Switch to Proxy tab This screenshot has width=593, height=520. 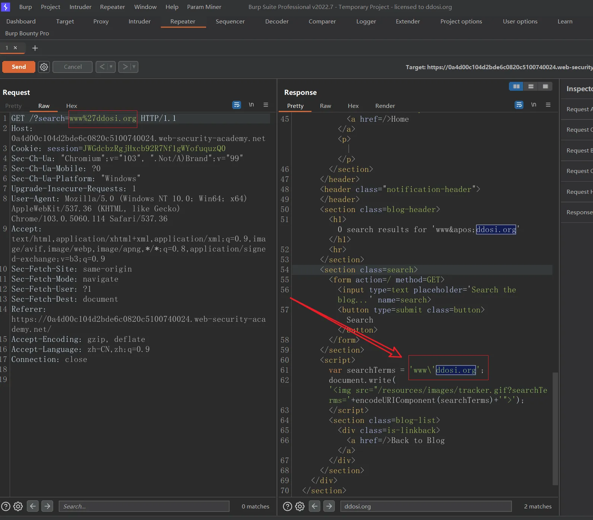tap(101, 21)
